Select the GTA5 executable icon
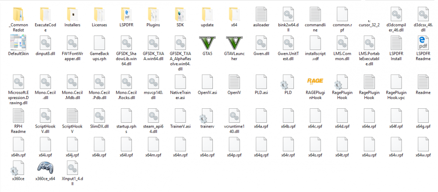 click(207, 43)
